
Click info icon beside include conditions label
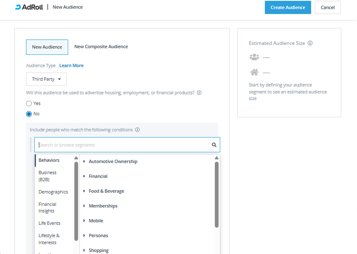click(x=138, y=130)
